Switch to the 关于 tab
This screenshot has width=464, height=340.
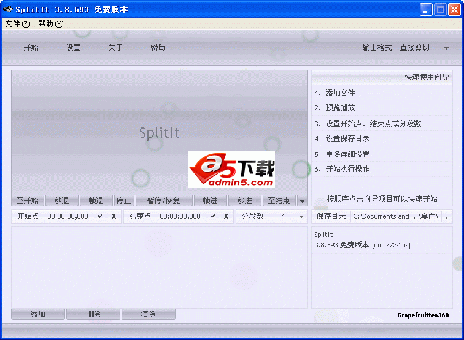pyautogui.click(x=115, y=48)
